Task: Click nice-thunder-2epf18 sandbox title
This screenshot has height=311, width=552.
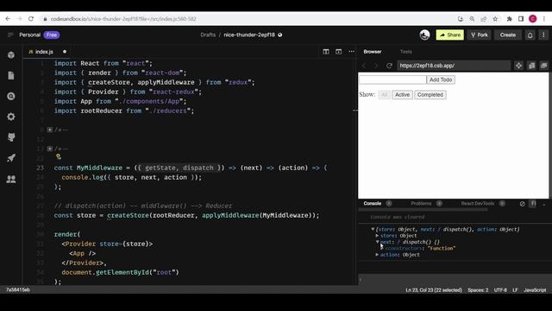Action: (249, 35)
